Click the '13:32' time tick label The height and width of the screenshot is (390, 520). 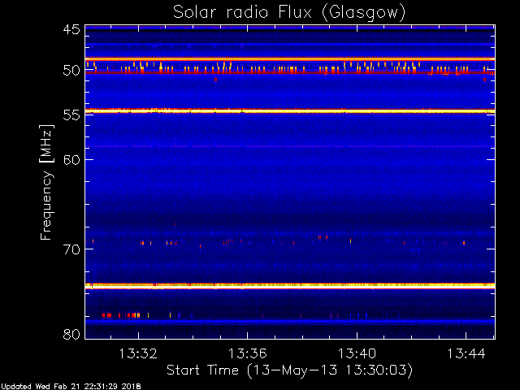pyautogui.click(x=138, y=353)
